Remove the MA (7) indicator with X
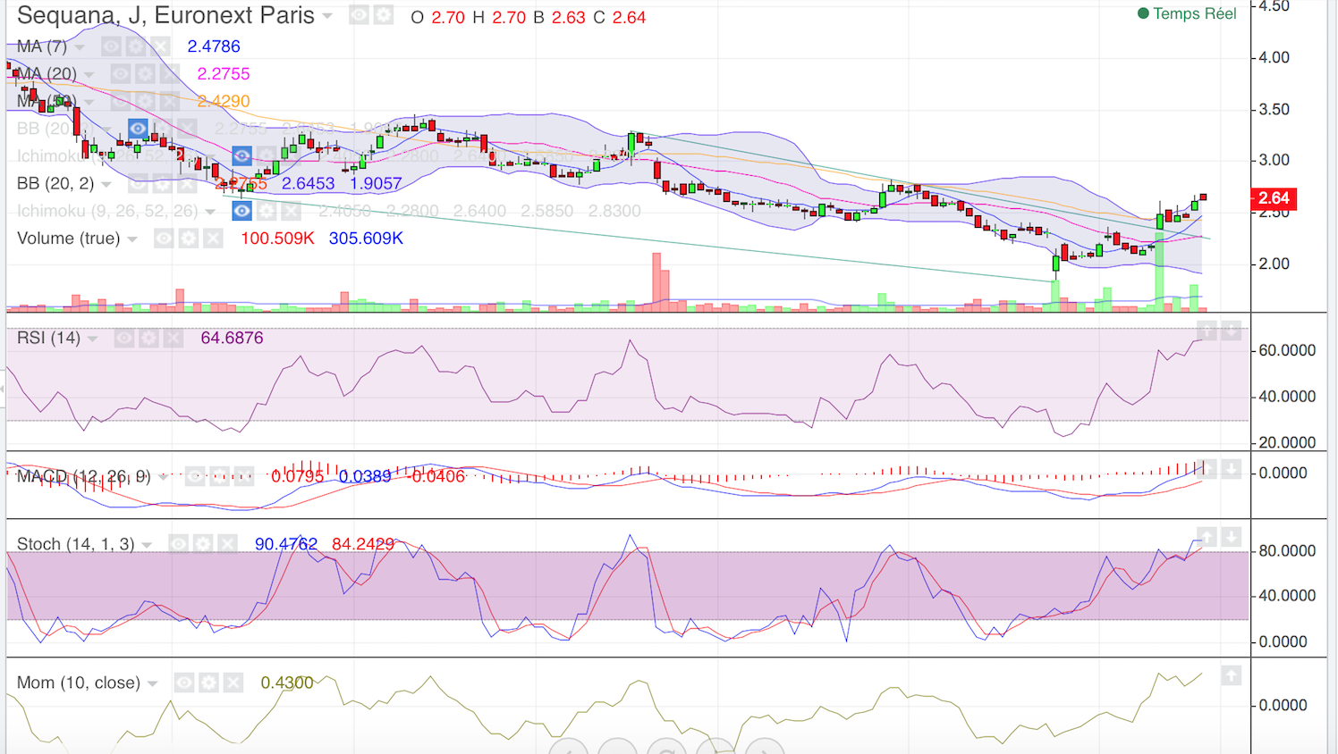 pyautogui.click(x=160, y=46)
